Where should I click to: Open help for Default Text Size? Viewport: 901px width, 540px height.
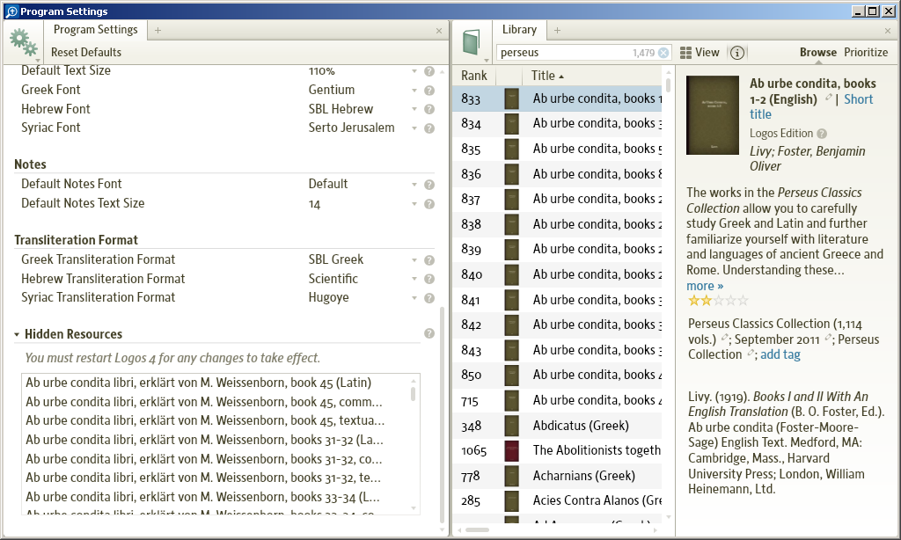[x=429, y=71]
